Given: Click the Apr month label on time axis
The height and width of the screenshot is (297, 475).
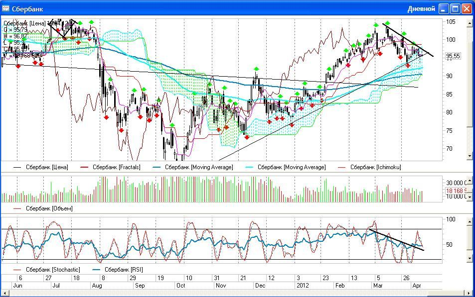Looking at the screenshot, I should [x=417, y=285].
